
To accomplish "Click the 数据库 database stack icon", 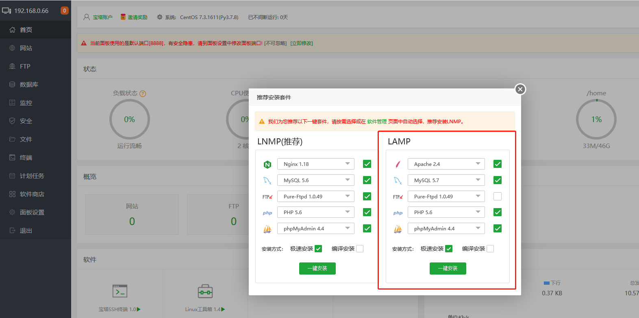I will click(12, 84).
